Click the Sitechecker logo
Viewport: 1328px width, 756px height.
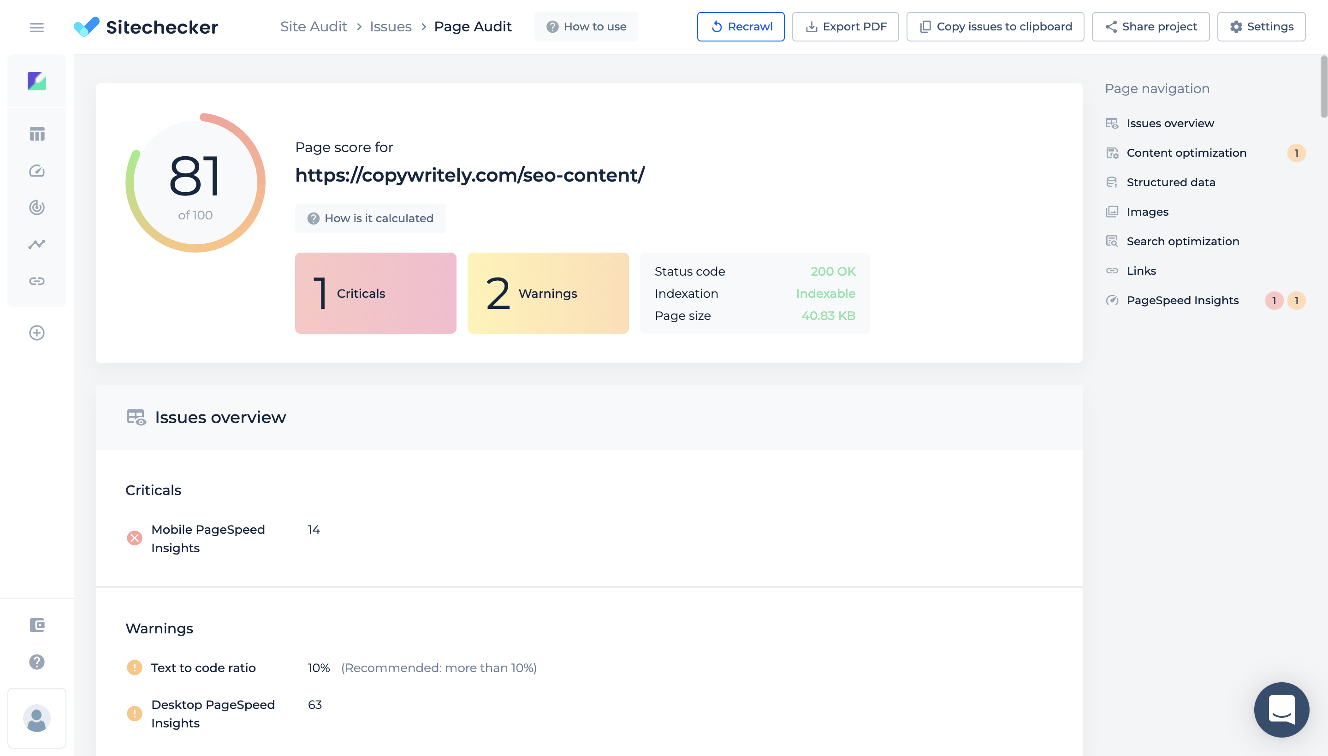146,26
